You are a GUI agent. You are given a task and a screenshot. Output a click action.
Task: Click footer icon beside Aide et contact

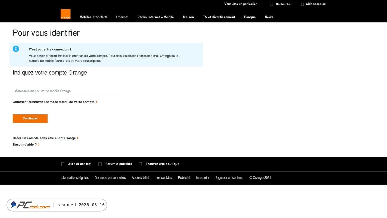(63, 164)
